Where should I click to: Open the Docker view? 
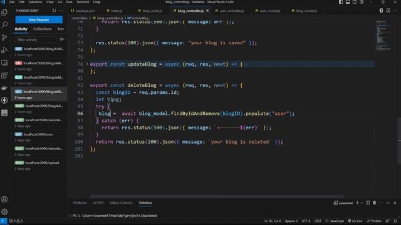[x=4, y=87]
